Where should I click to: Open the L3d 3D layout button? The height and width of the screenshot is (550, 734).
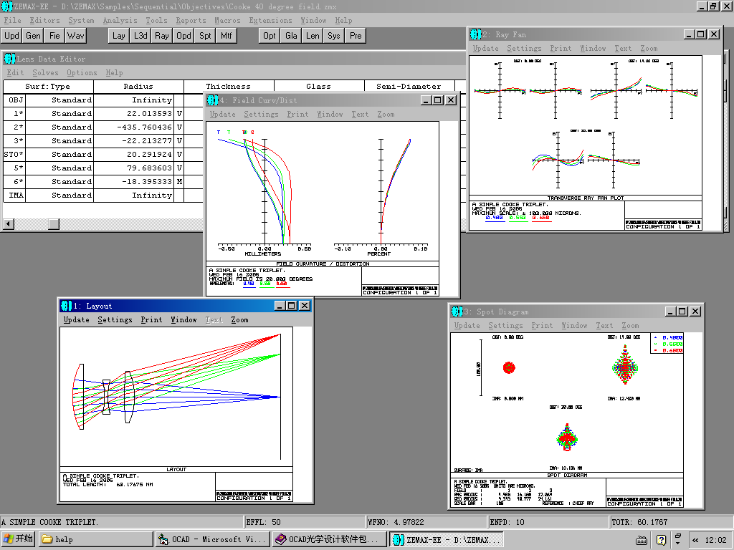140,35
